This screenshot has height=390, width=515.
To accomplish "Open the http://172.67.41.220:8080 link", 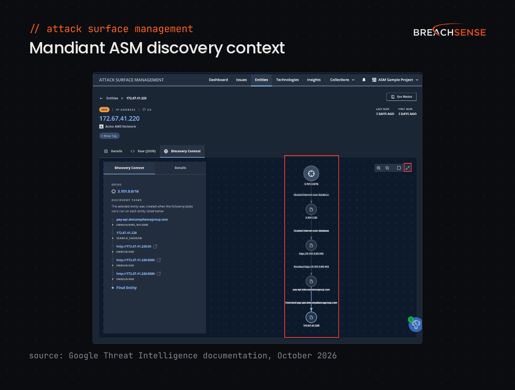I will pos(136,260).
